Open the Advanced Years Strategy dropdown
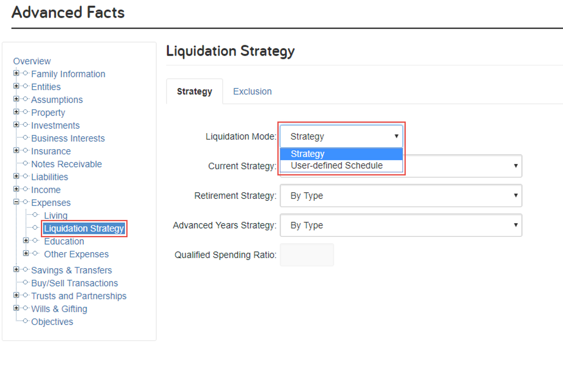This screenshot has height=374, width=563. 401,225
